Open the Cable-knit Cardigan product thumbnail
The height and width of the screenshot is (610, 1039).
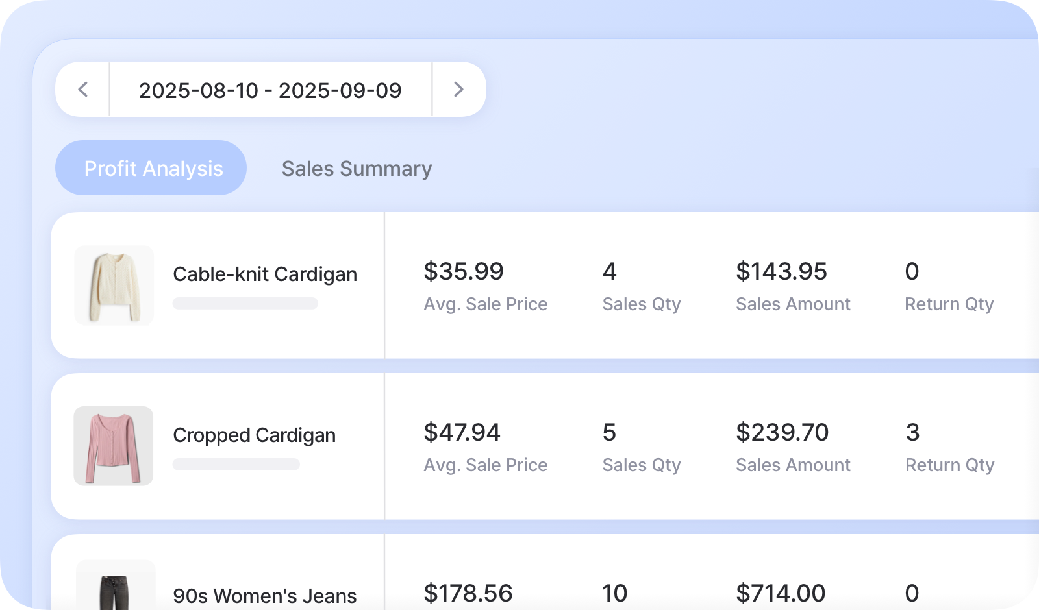[x=114, y=286]
